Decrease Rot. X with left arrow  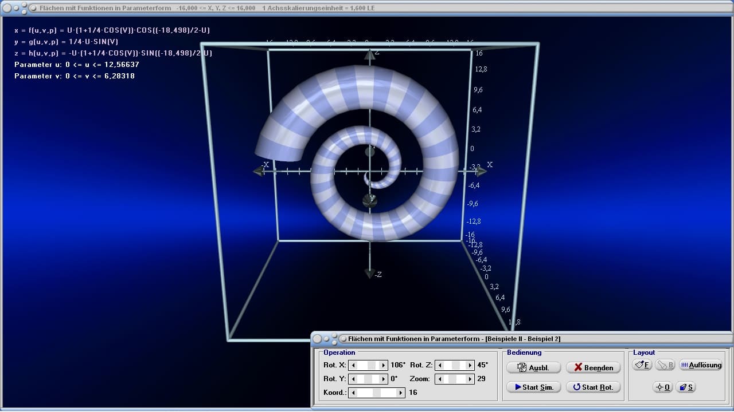click(353, 365)
